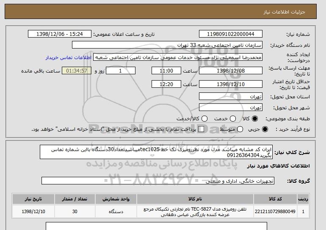The image size is (326, 230).
Task: Click the نام کالا column header
Action: [x=195, y=199]
